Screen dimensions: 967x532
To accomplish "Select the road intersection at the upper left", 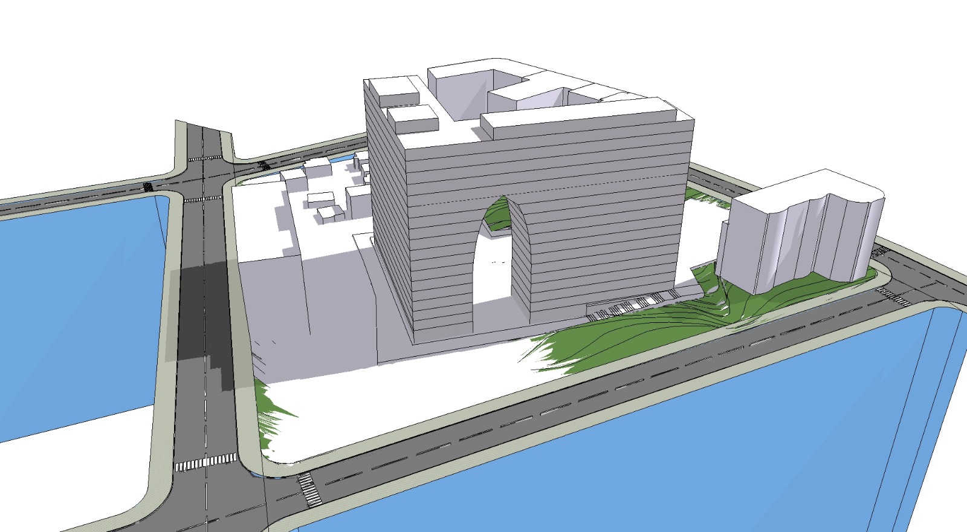I will point(204,175).
